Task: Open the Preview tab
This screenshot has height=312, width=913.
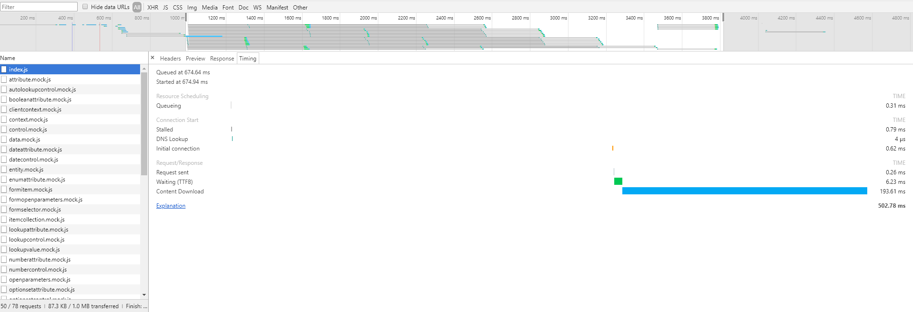Action: 195,59
